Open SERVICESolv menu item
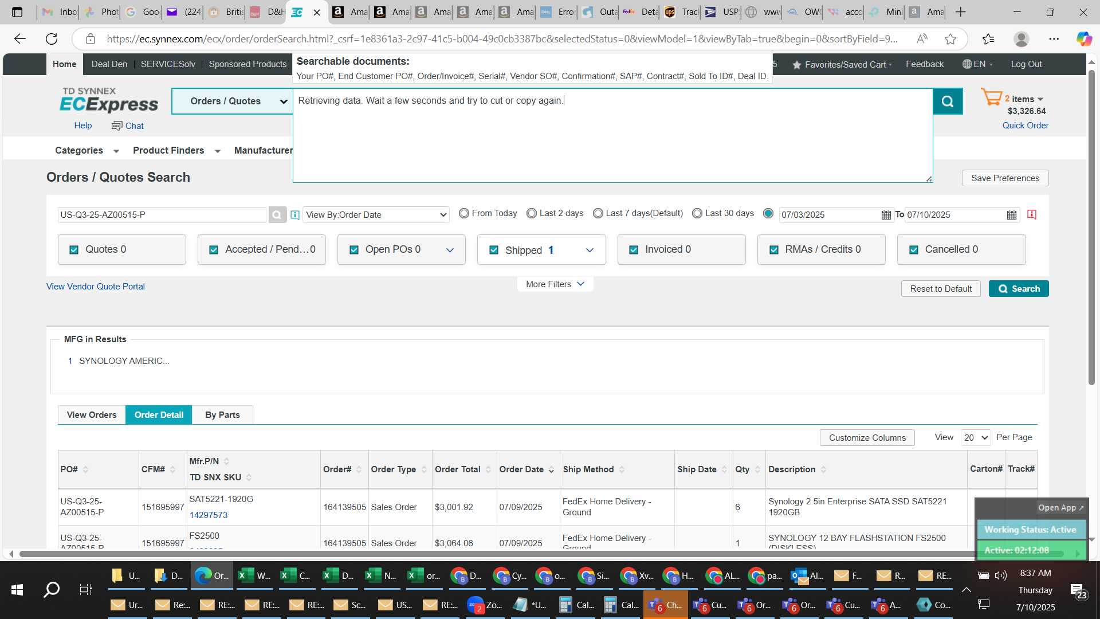 pos(168,64)
